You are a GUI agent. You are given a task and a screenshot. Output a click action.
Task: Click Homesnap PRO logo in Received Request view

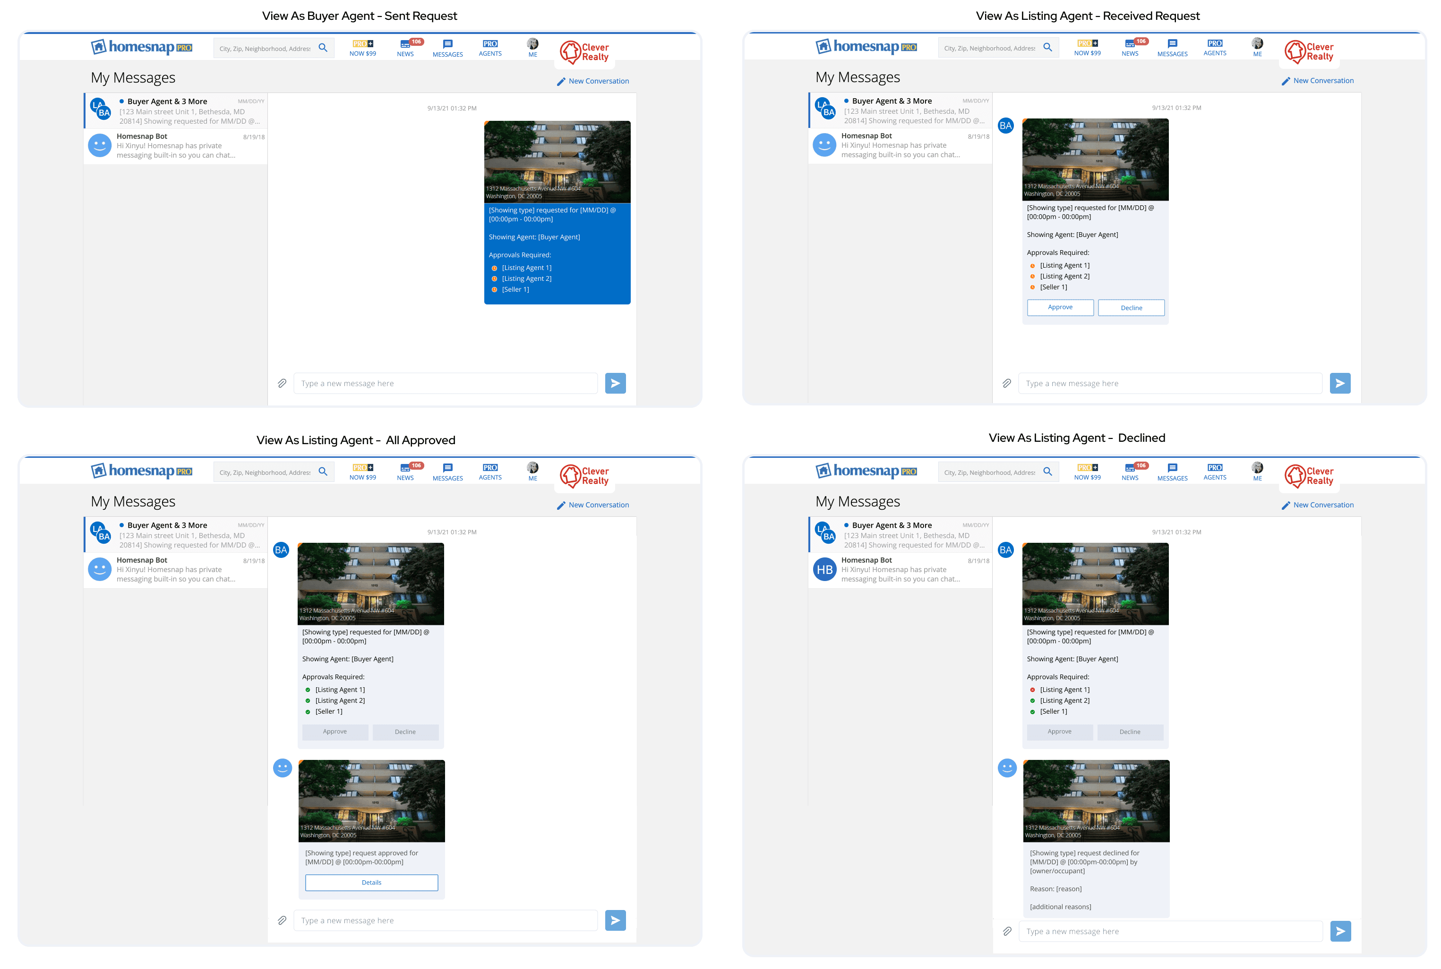pyautogui.click(x=866, y=46)
